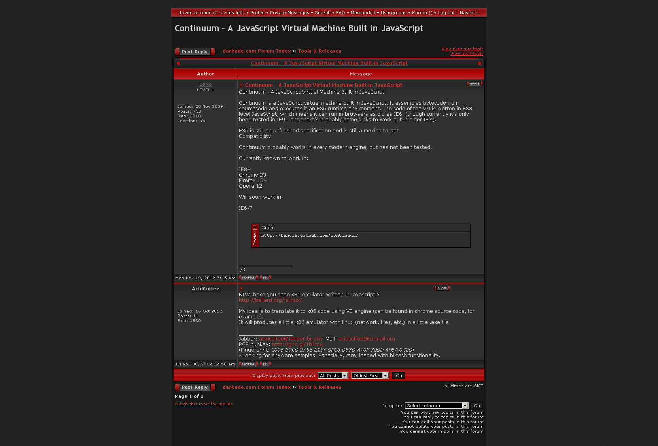Image resolution: width=658 pixels, height=446 pixels.
Task: Open LeNo's Profile icon button
Action: coord(248,278)
